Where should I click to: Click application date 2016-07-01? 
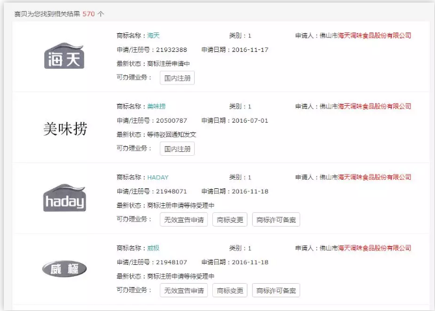pyautogui.click(x=250, y=121)
